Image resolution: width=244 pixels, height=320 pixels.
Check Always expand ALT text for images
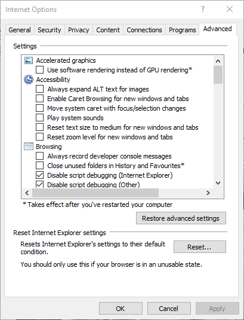40,89
